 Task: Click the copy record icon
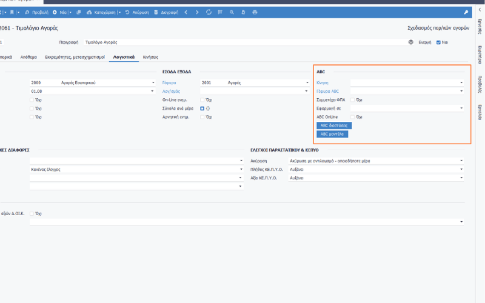coord(79,12)
